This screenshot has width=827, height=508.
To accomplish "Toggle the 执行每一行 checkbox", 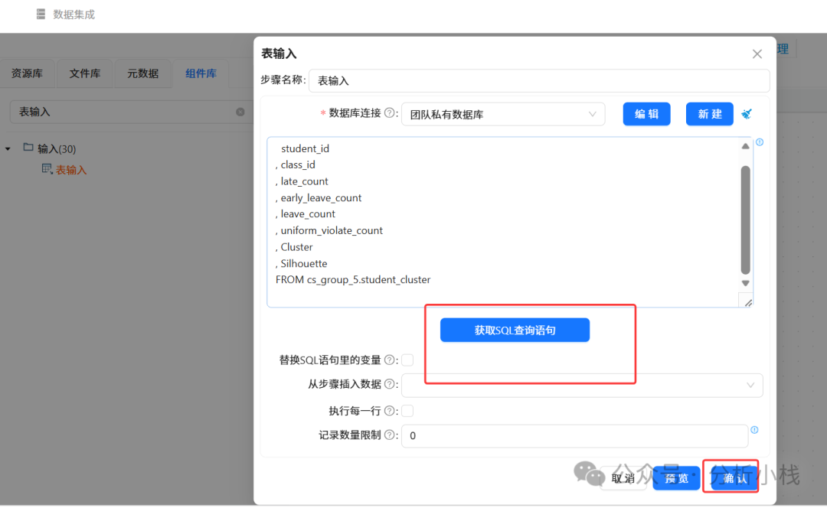I will [x=407, y=411].
